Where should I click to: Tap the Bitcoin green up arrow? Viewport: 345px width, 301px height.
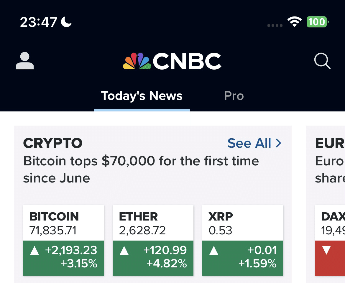point(34,251)
